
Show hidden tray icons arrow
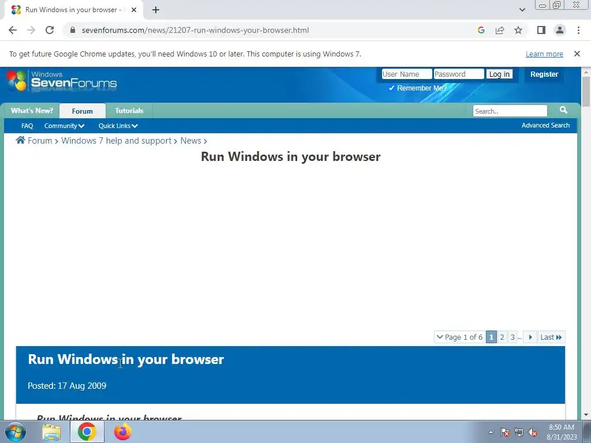click(491, 432)
